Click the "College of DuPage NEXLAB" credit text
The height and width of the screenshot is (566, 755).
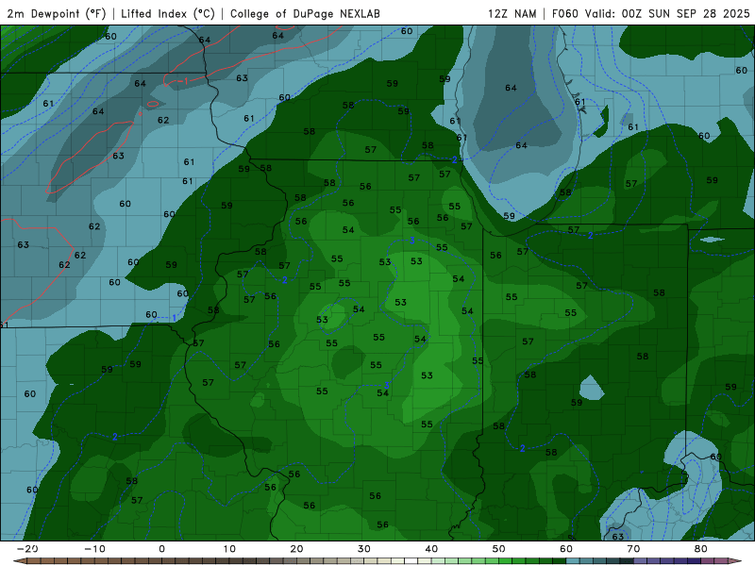tap(305, 13)
